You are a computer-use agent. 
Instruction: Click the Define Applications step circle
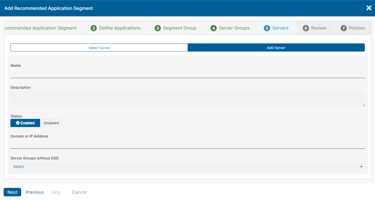coord(94,28)
